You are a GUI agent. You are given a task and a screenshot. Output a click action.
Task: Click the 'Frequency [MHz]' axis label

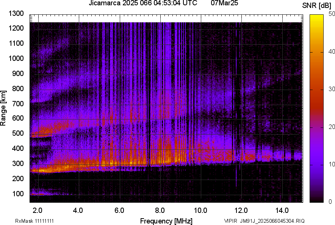tap(166, 221)
